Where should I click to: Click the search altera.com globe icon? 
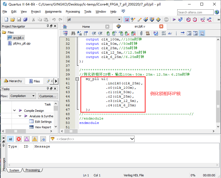(x=217, y=12)
